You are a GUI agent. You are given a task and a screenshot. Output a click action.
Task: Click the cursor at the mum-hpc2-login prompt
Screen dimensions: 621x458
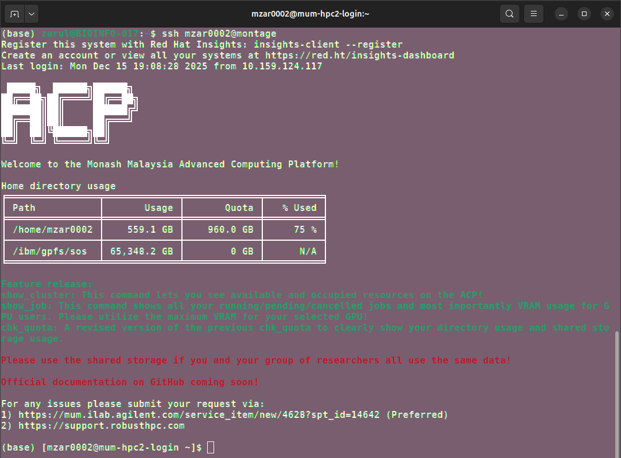point(211,447)
